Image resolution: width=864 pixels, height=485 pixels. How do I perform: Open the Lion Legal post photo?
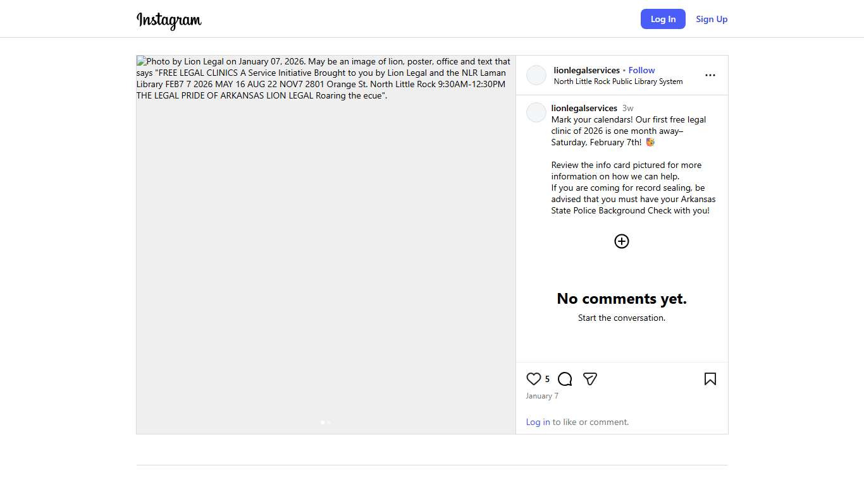point(326,253)
